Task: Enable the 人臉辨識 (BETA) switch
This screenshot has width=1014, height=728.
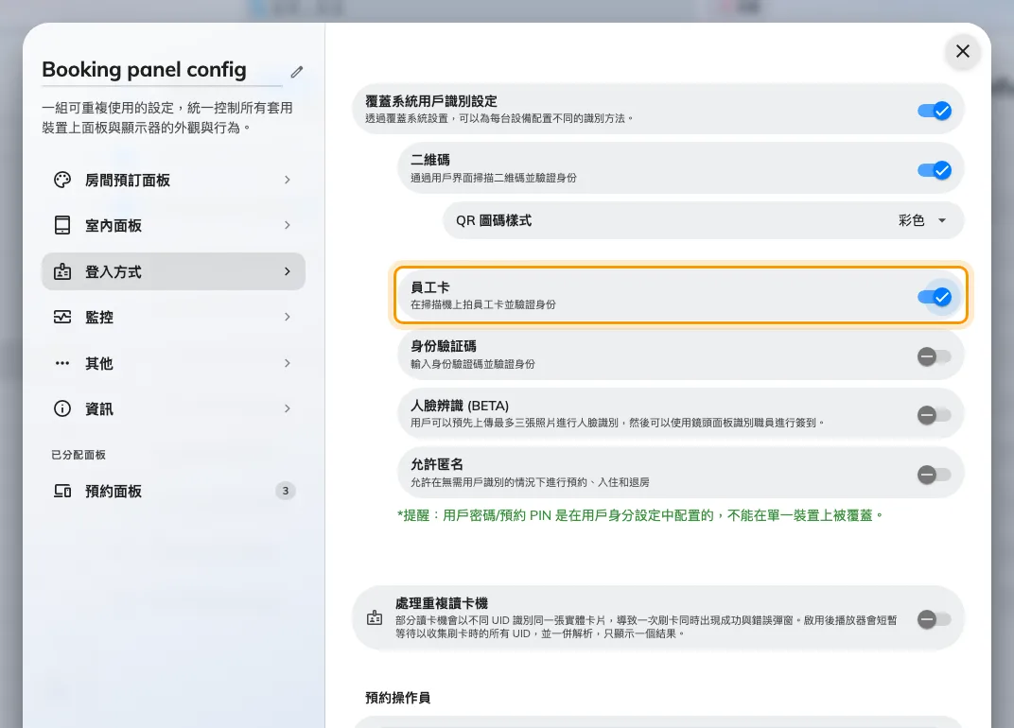Action: 935,415
